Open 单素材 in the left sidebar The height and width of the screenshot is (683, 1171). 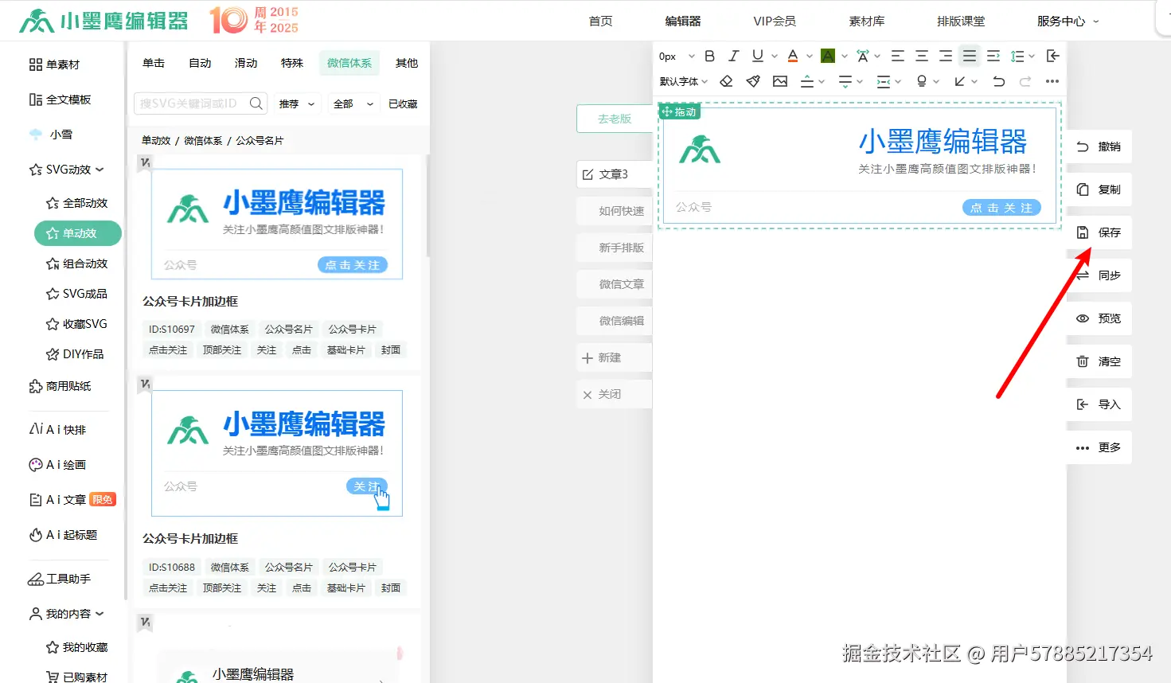(x=54, y=64)
